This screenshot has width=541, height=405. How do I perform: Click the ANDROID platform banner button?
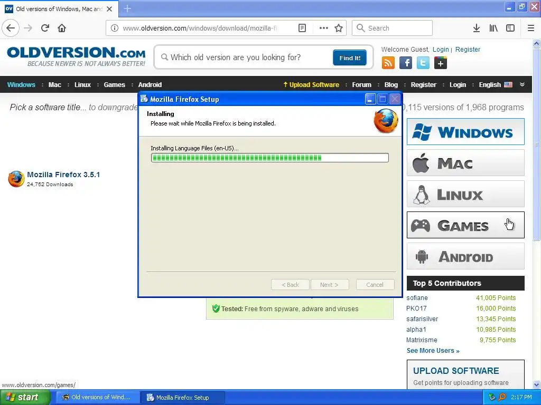click(465, 256)
